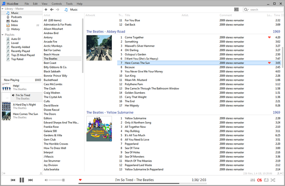
Task: Open the layout panel icon beside search
Action: [x=236, y=9]
